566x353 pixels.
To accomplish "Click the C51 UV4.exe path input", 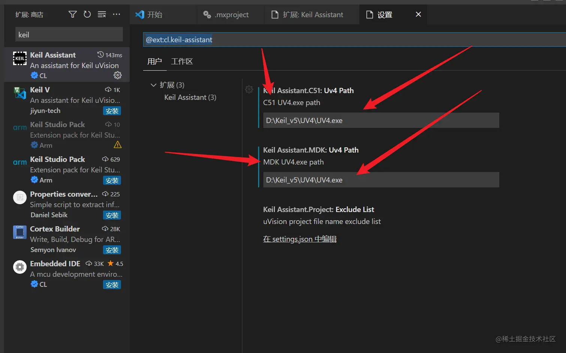I will pos(381,120).
